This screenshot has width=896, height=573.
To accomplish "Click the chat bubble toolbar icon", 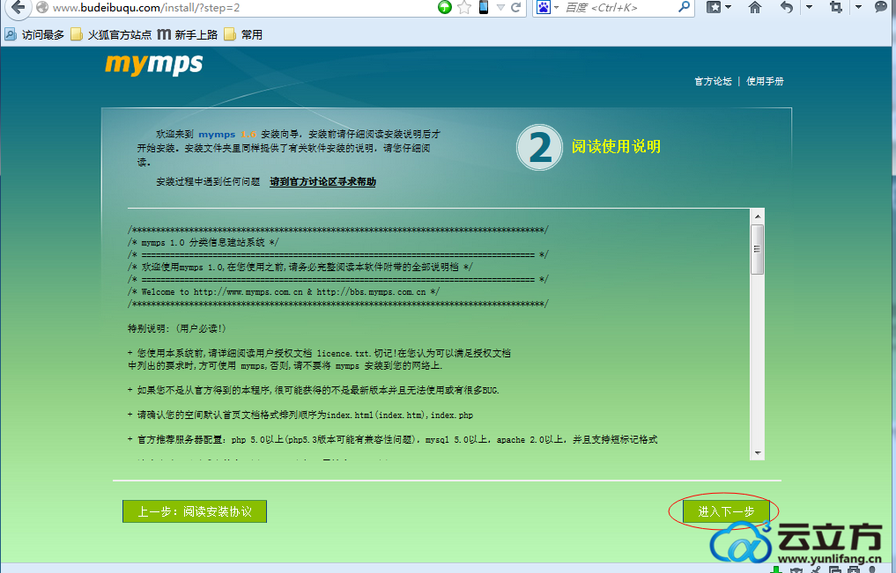I will pos(880,7).
